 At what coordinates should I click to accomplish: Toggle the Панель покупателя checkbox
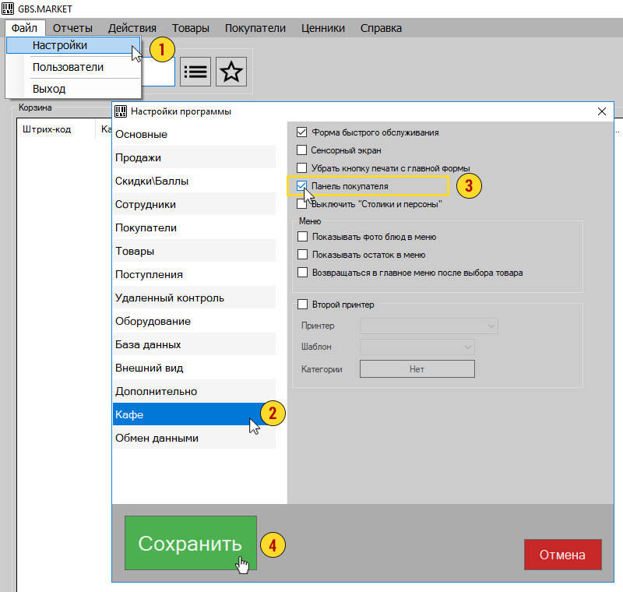[x=301, y=186]
